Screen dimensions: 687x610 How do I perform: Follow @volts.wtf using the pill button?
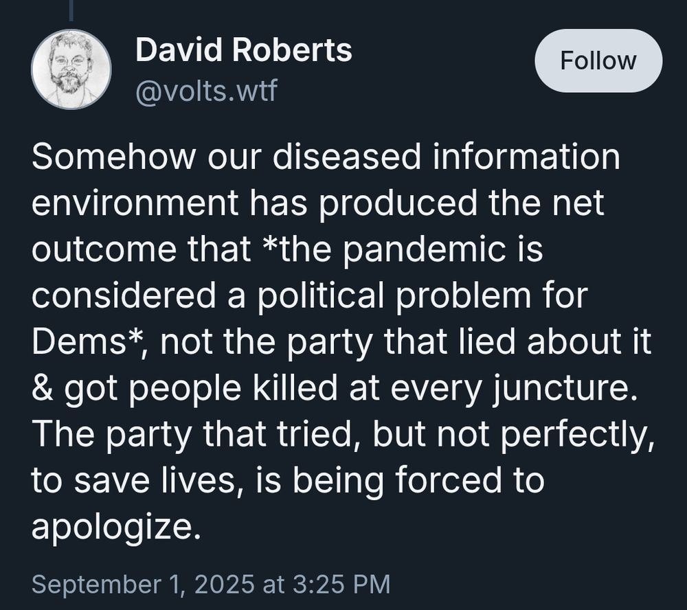point(598,60)
